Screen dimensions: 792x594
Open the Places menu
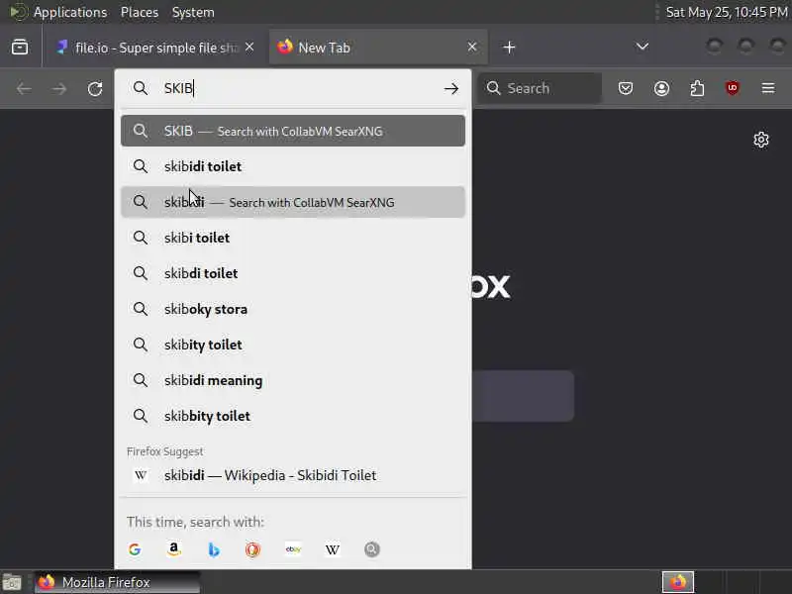pyautogui.click(x=140, y=12)
